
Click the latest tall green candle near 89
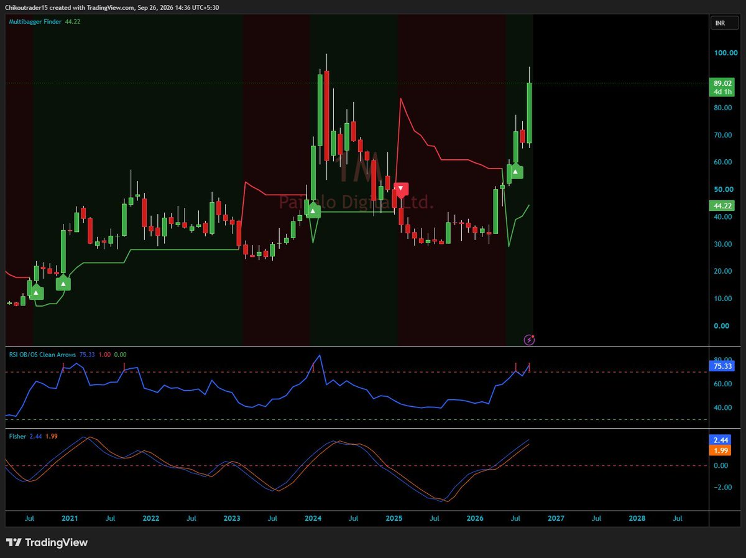click(529, 112)
